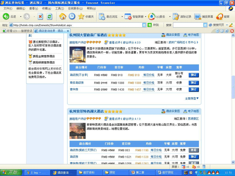Click 捕捉屏幕 screen capture
The image size is (235, 176).
[x=204, y=16]
